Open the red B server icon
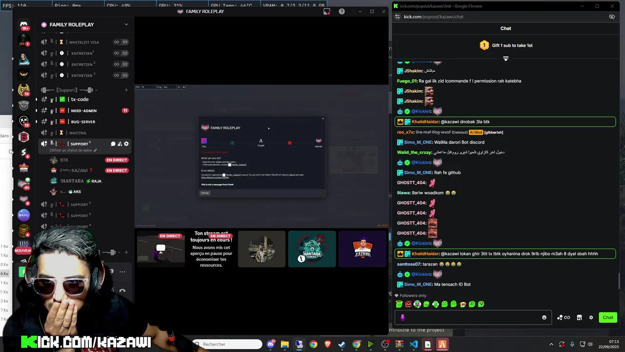 [23, 137]
